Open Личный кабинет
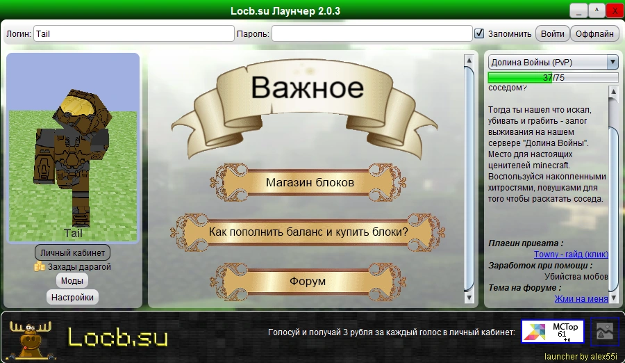Screen dimensions: 625x363 tap(72, 253)
